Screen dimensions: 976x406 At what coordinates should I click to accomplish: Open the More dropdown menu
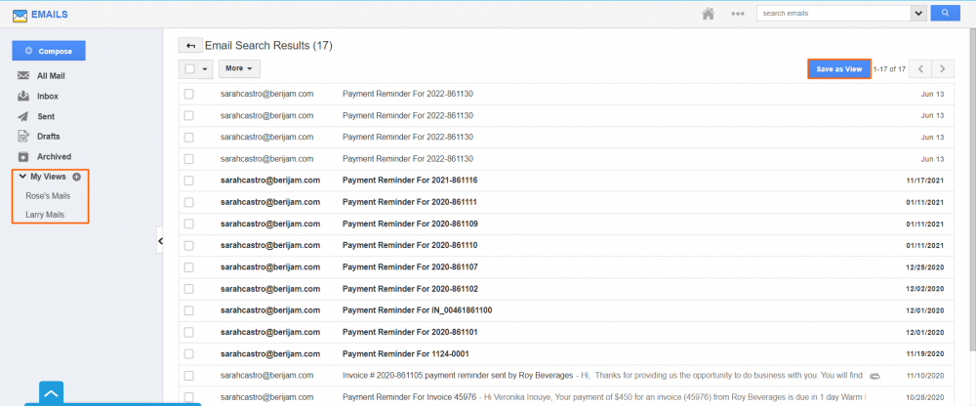tap(238, 69)
